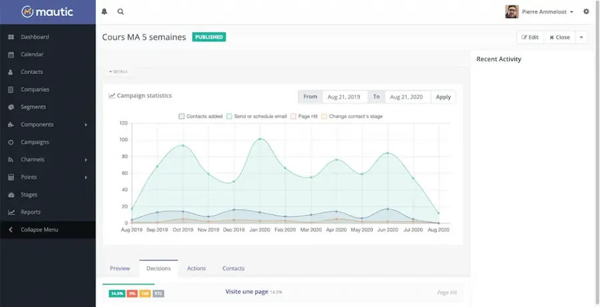Toggle the Page Hit legend box
The width and height of the screenshot is (600, 307).
293,116
